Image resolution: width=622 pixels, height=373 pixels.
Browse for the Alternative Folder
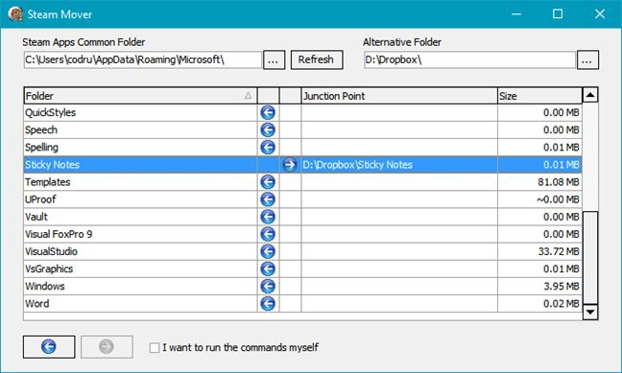[x=587, y=60]
